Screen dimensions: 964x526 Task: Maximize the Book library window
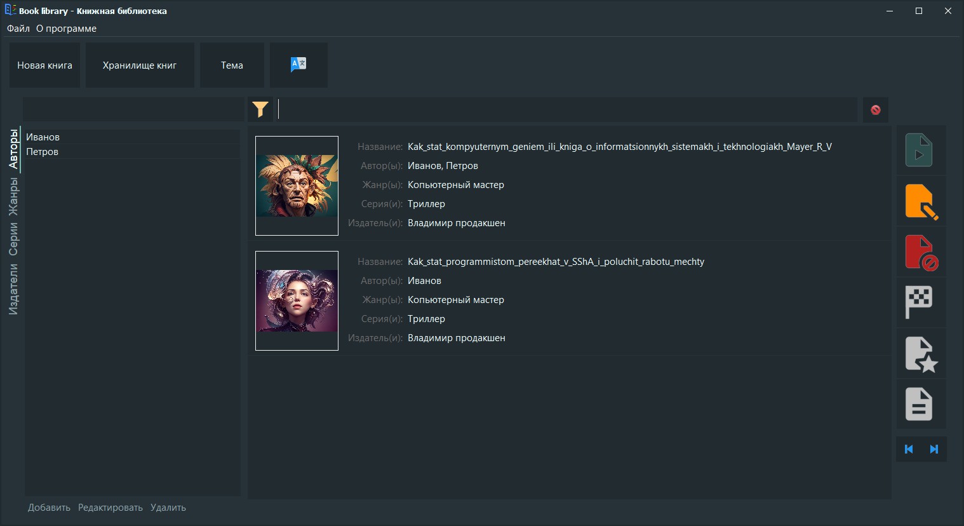919,11
